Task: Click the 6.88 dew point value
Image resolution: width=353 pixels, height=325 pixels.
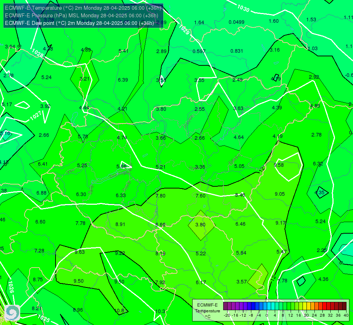Action: [41, 193]
